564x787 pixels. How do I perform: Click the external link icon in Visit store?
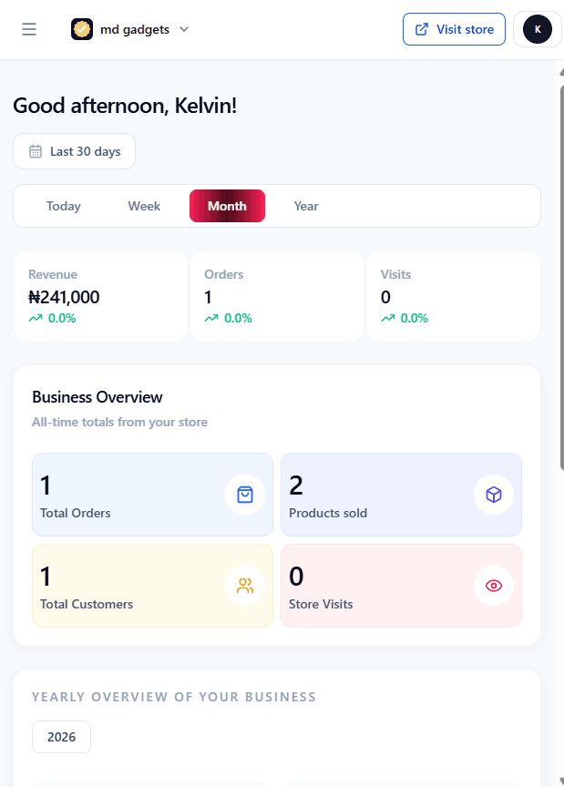[422, 29]
